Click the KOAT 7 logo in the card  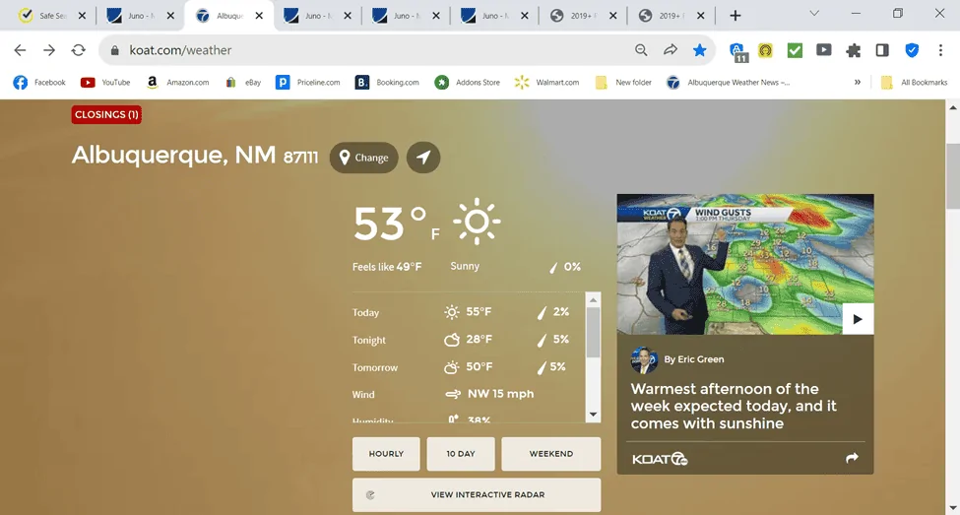click(660, 459)
